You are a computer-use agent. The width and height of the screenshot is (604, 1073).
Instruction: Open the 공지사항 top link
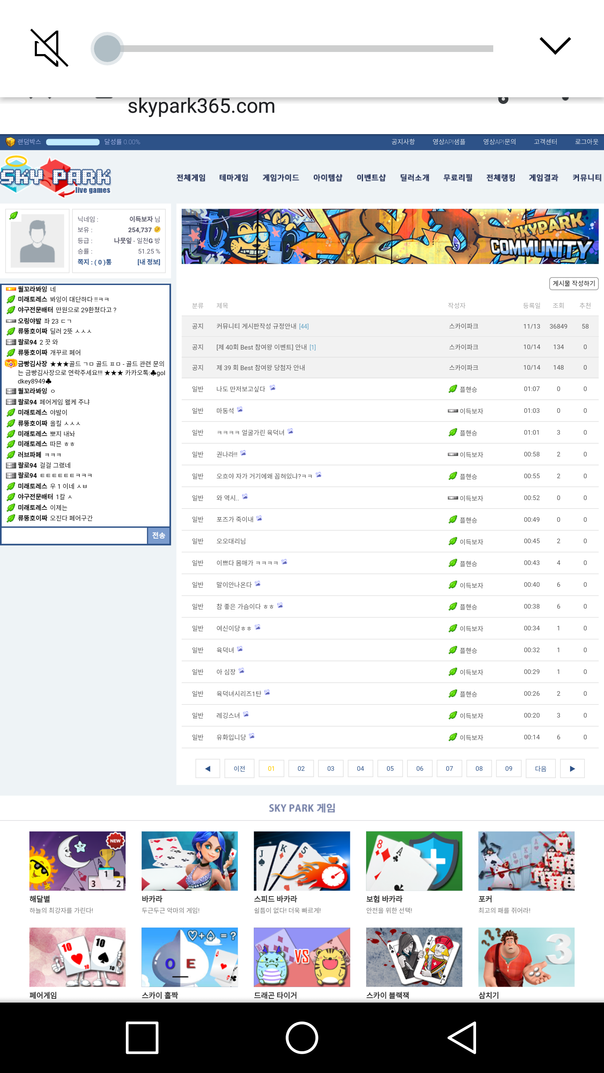(x=403, y=142)
